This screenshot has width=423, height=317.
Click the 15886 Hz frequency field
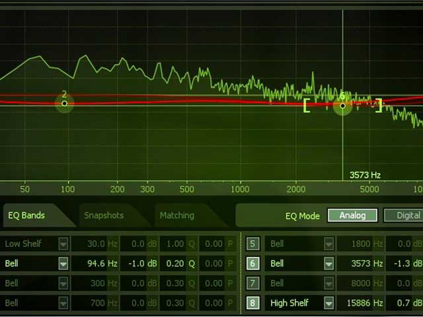(360, 302)
